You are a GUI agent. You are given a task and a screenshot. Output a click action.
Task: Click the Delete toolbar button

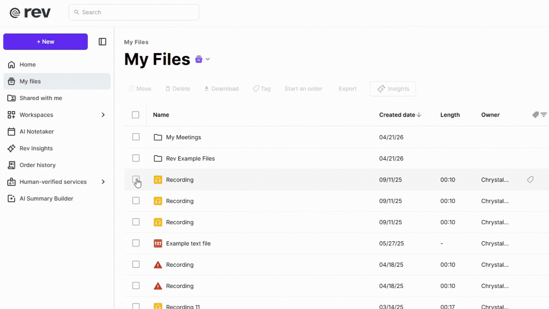[x=178, y=89]
